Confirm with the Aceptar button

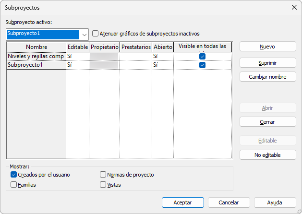tap(183, 202)
